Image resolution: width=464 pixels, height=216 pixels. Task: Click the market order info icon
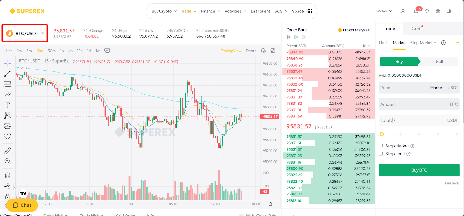tap(443, 43)
